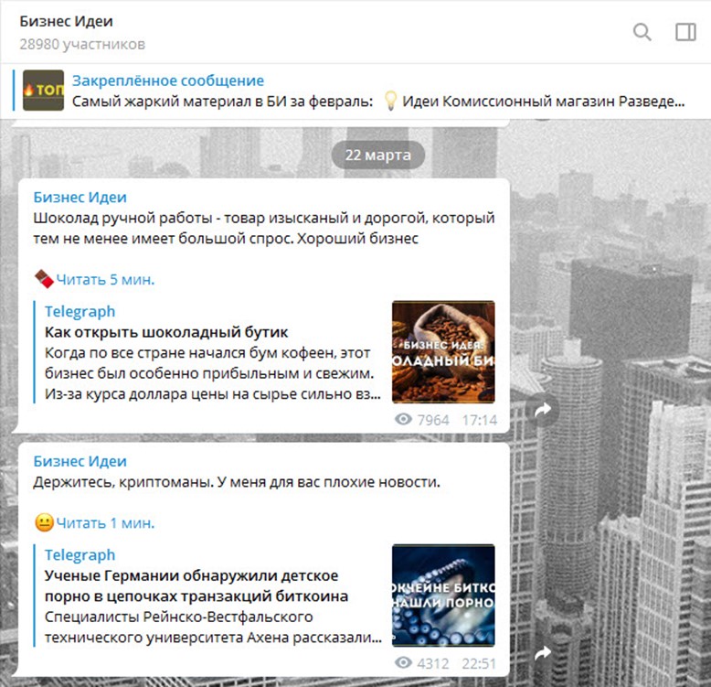This screenshot has width=711, height=687.
Task: Click the view count 4312
Action: 433,663
